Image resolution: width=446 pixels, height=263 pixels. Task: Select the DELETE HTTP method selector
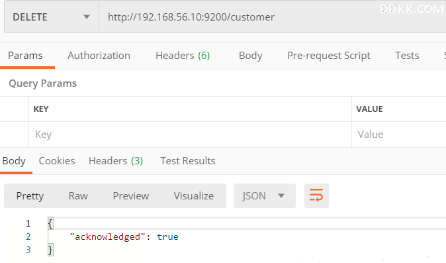coord(52,17)
